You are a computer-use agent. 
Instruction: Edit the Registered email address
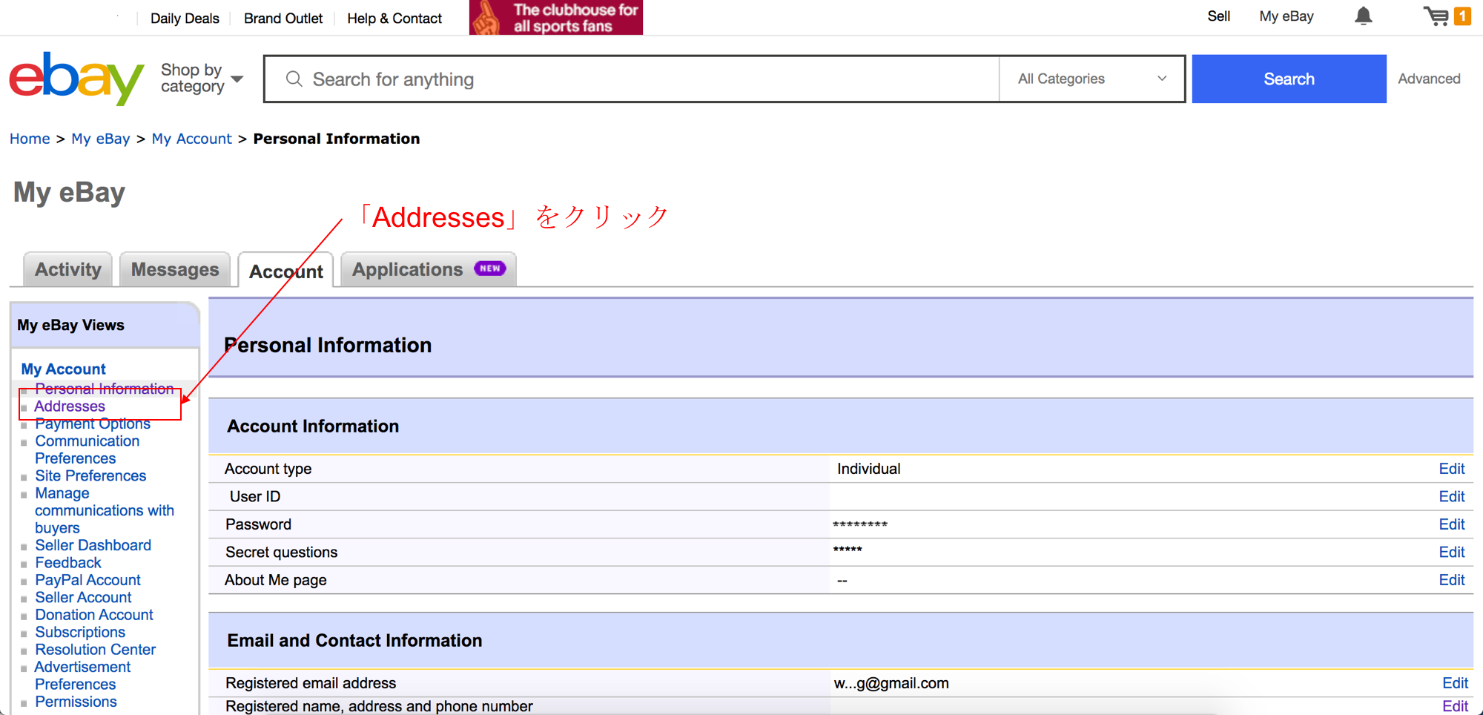coord(1455,683)
